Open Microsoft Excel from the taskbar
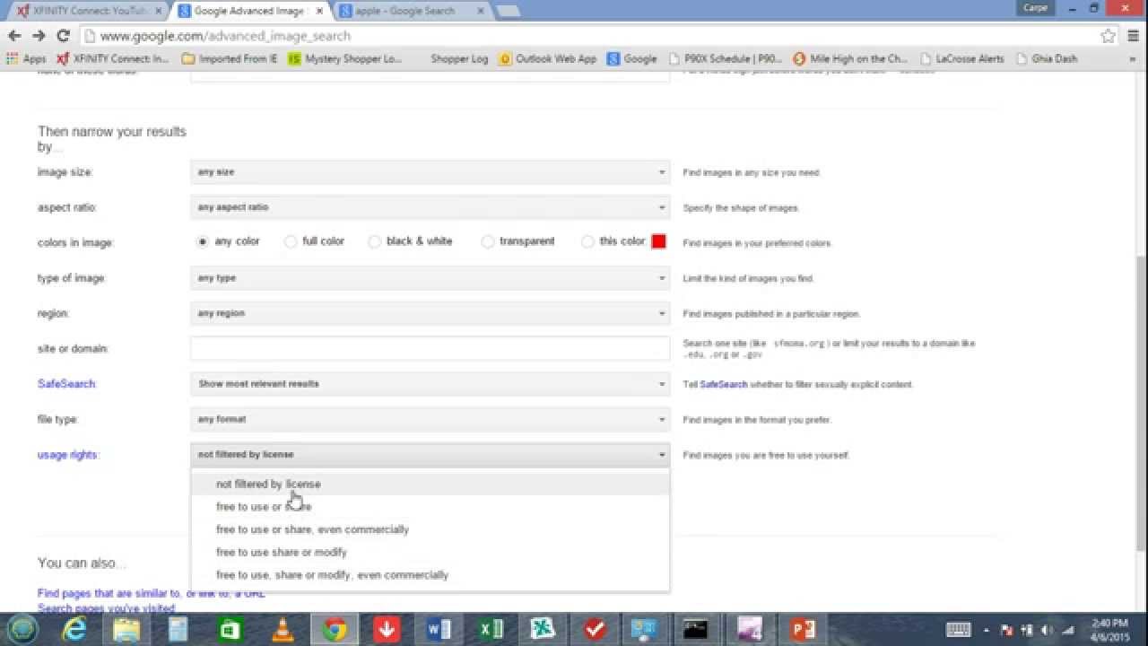 [491, 630]
